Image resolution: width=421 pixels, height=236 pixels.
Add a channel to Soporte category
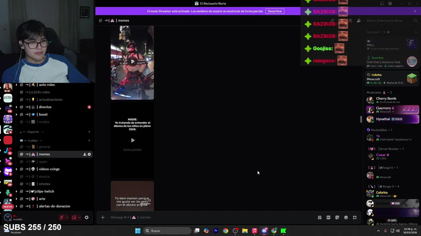click(x=89, y=132)
